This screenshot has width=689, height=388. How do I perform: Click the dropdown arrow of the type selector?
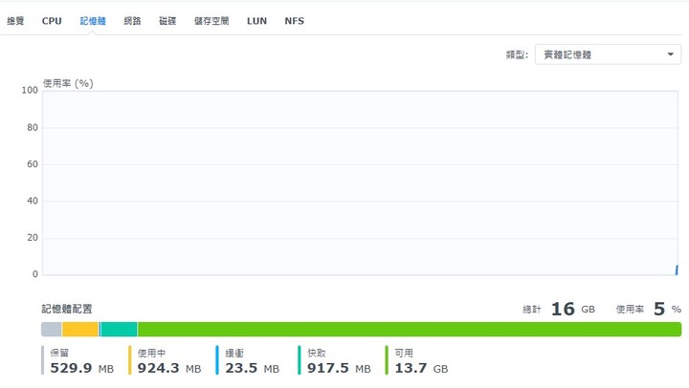pos(671,54)
